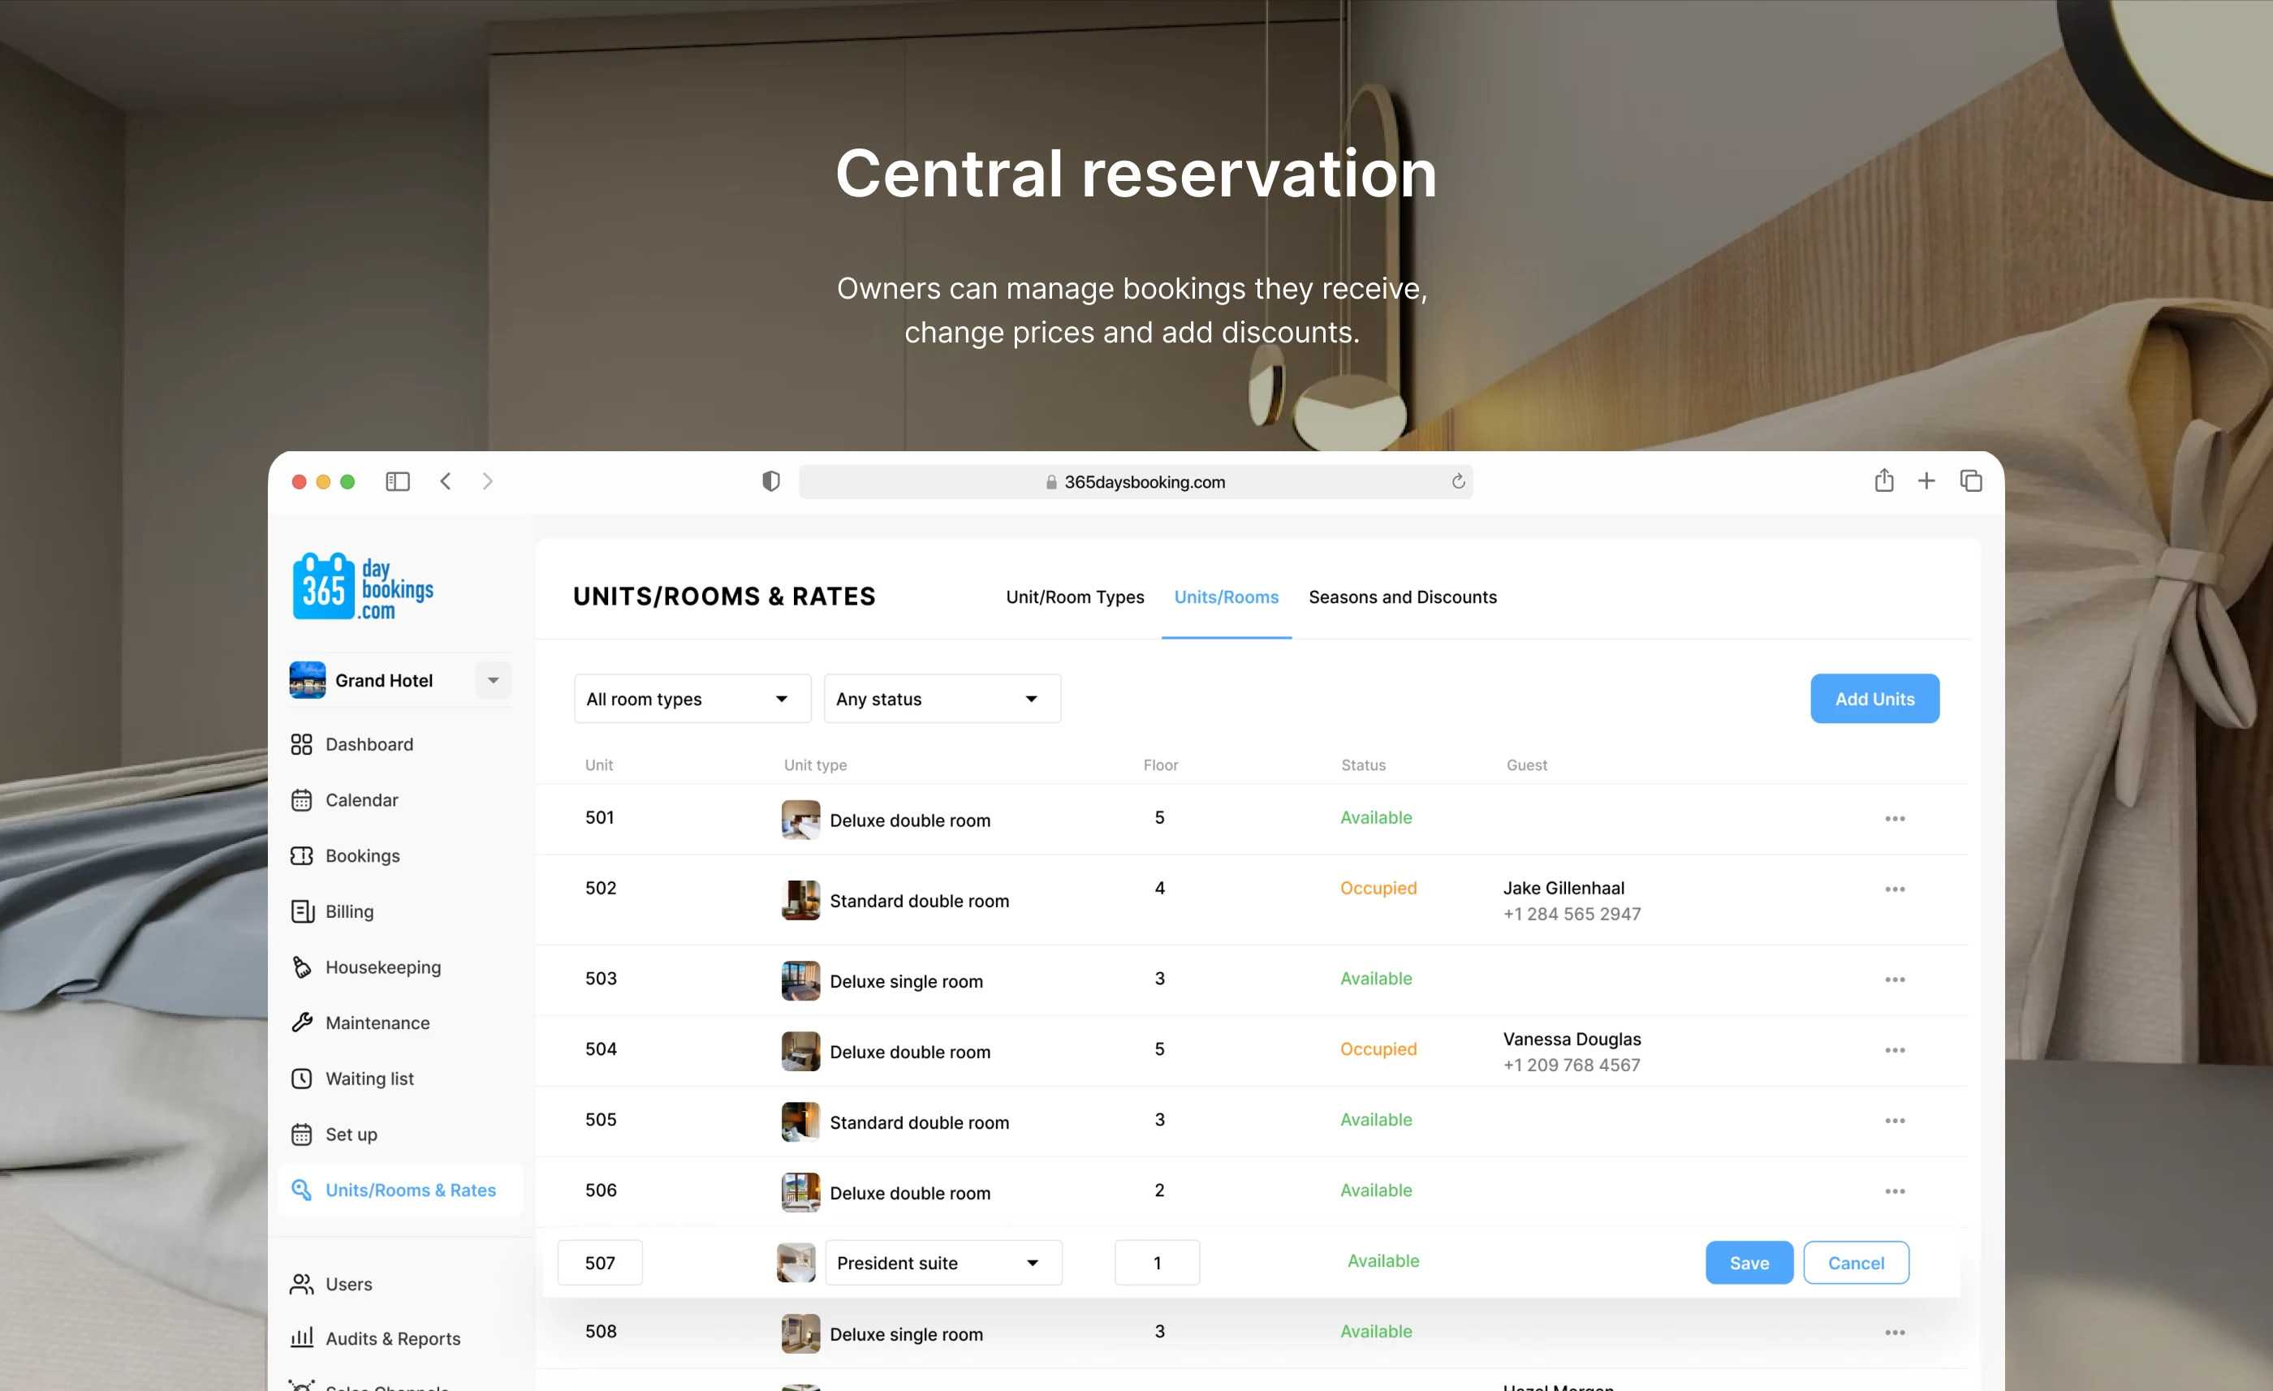
Task: Open Bookings via its ticket icon
Action: [x=300, y=856]
